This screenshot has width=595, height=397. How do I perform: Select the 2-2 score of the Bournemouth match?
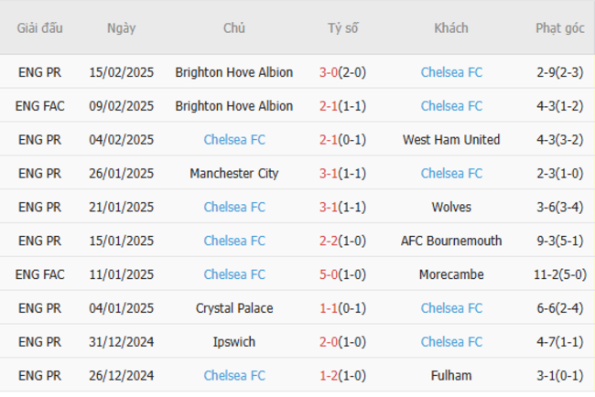(x=329, y=241)
